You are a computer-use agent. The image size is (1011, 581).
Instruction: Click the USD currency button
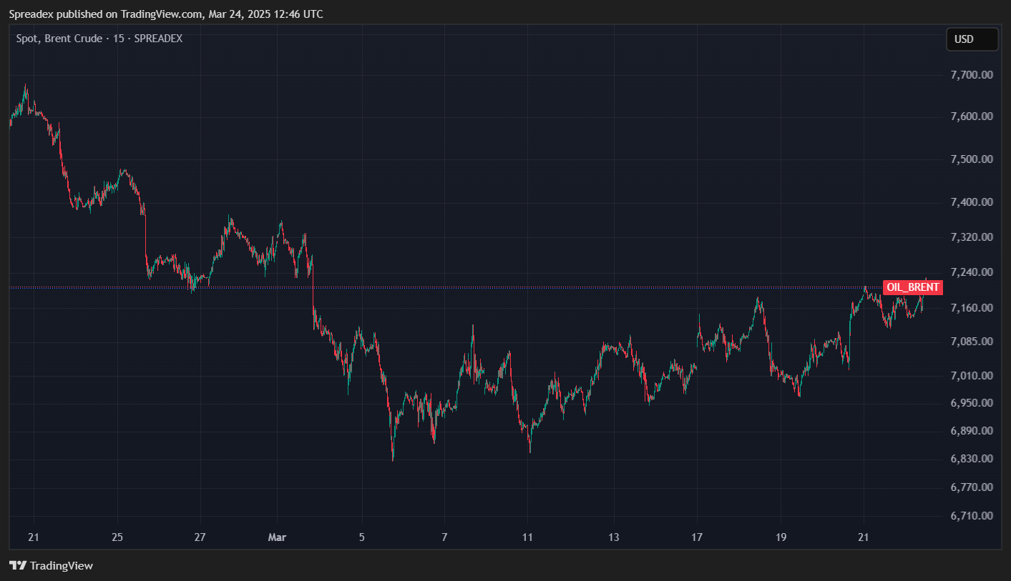(x=972, y=39)
